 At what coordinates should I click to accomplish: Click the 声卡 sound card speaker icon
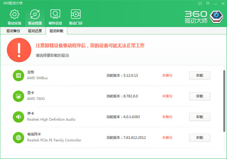pyautogui.click(x=18, y=117)
